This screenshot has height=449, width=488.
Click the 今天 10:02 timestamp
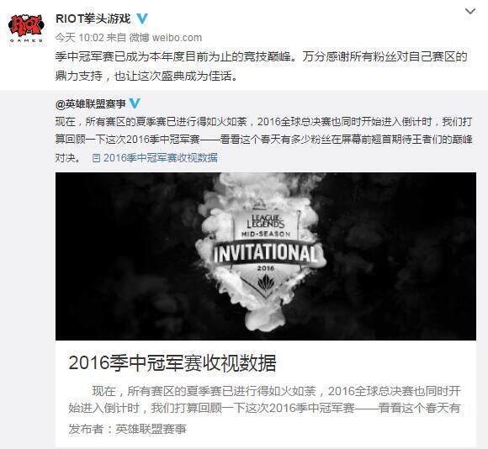(79, 38)
